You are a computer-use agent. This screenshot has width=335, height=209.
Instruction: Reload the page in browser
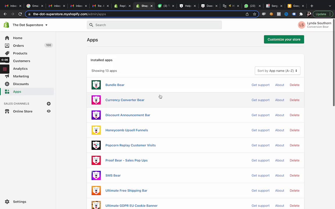[x=20, y=14]
